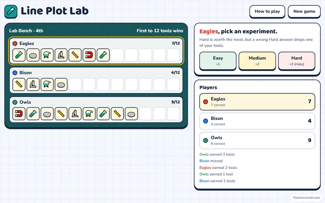Image resolution: width=325 pixels, height=203 pixels.
Task: Click the 'Bison earned 2 tools' log entry
Action: [217, 181]
